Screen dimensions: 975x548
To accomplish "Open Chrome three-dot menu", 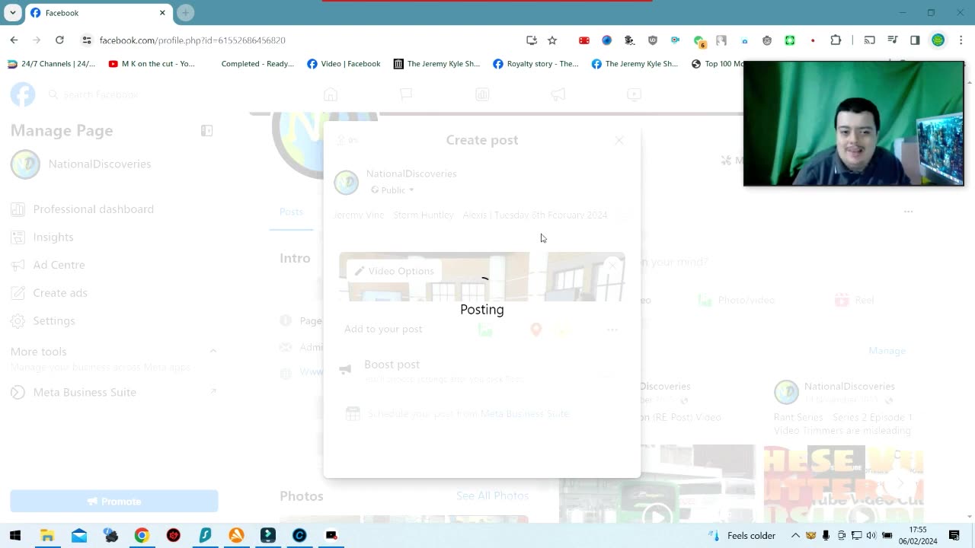I will coord(961,40).
